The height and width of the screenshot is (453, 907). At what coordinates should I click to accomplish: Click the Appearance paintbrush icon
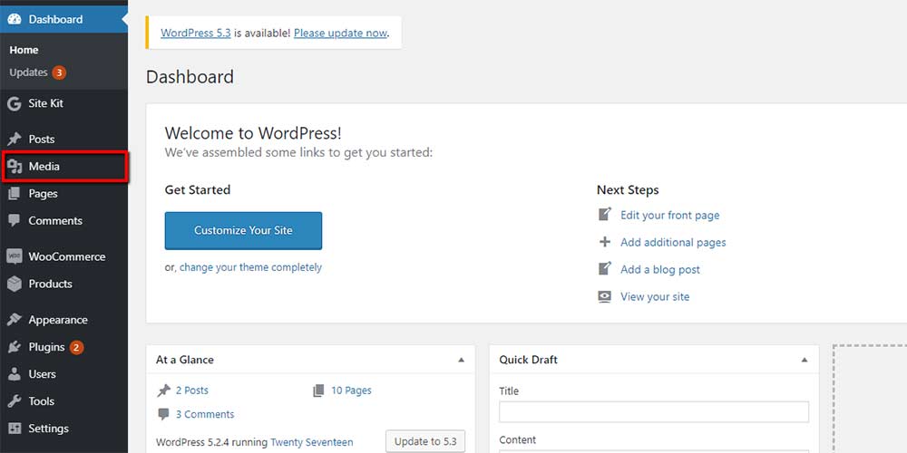(15, 320)
